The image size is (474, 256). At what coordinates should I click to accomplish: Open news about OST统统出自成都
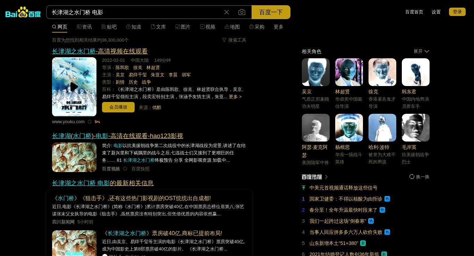click(x=132, y=198)
